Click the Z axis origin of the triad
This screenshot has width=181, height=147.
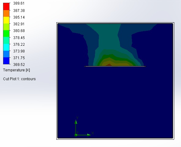click(76, 135)
